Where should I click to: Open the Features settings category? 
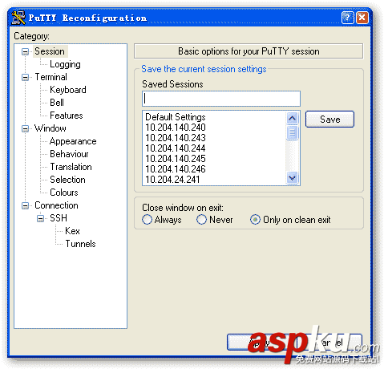tap(67, 116)
